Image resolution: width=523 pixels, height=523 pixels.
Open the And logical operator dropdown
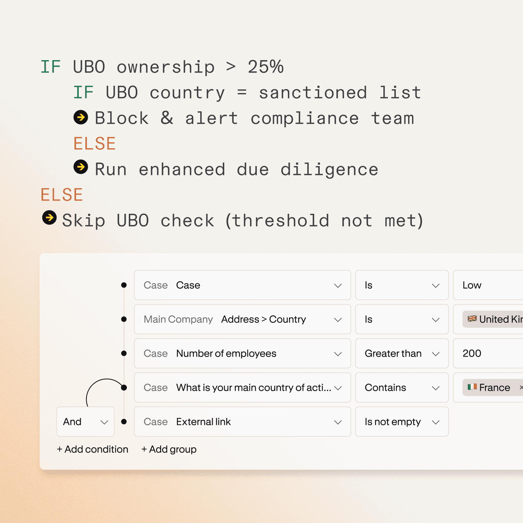[x=85, y=422]
